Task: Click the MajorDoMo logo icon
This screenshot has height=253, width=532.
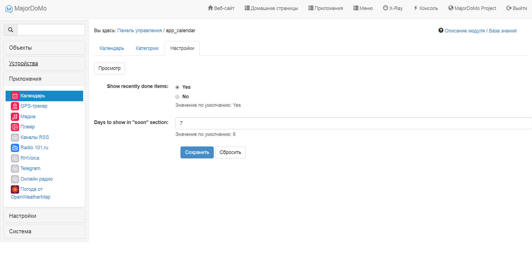Action: pyautogui.click(x=9, y=9)
